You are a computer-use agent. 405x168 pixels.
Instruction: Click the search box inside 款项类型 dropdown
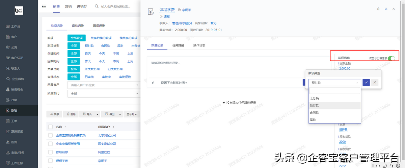[x=335, y=91]
